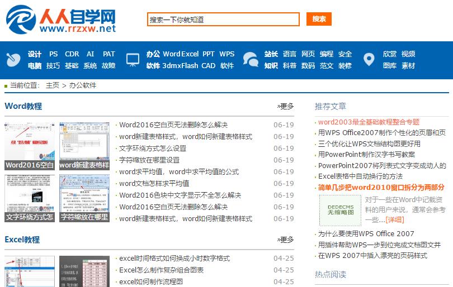Open the word新建表格样 thumbnail
Viewport: 453px width, 287px height.
coord(84,146)
